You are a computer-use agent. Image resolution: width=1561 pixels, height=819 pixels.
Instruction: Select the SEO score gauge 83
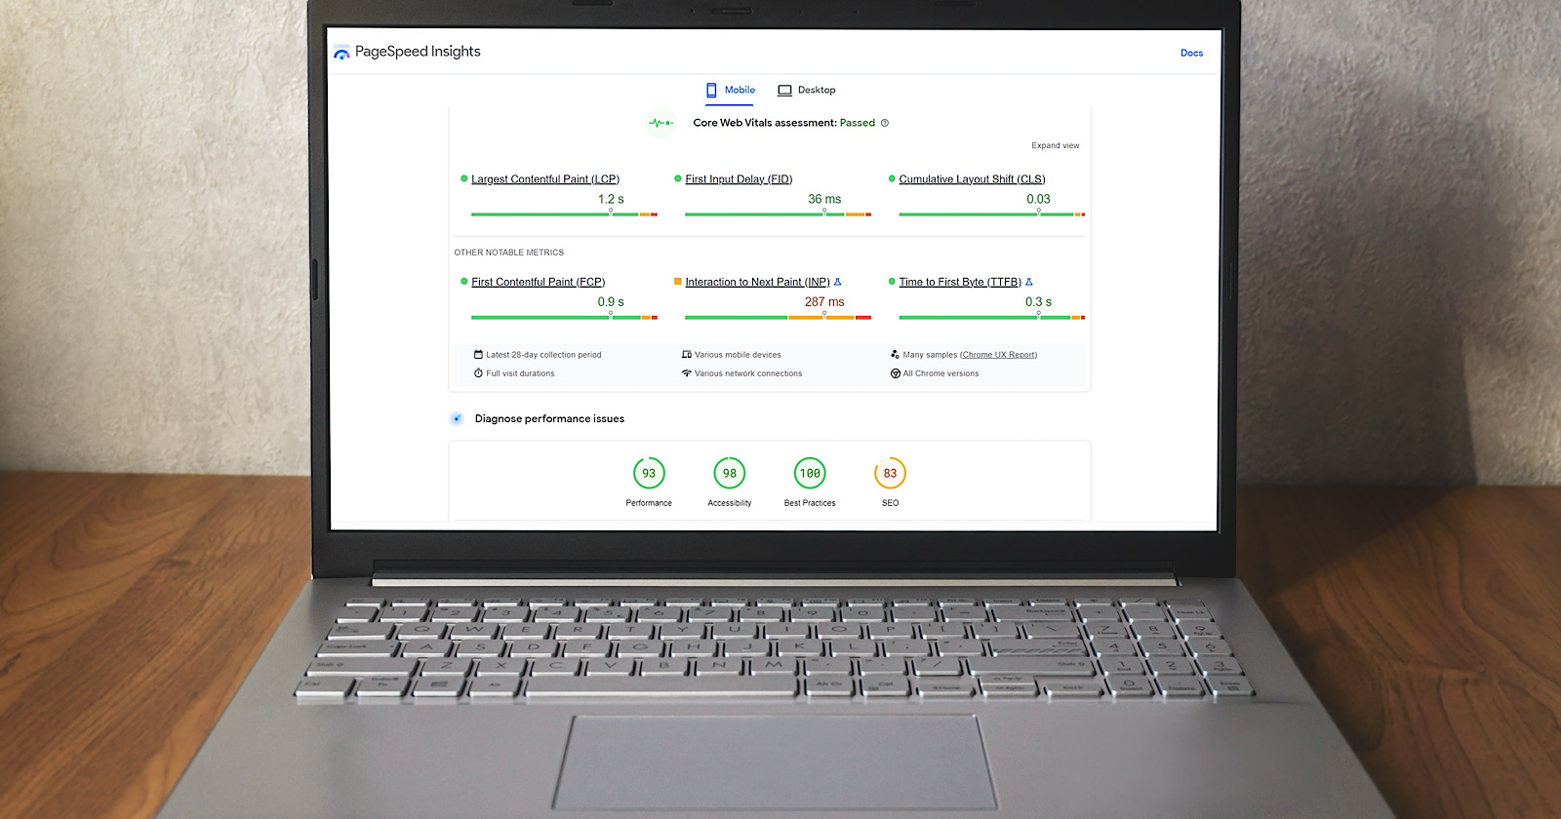[890, 473]
